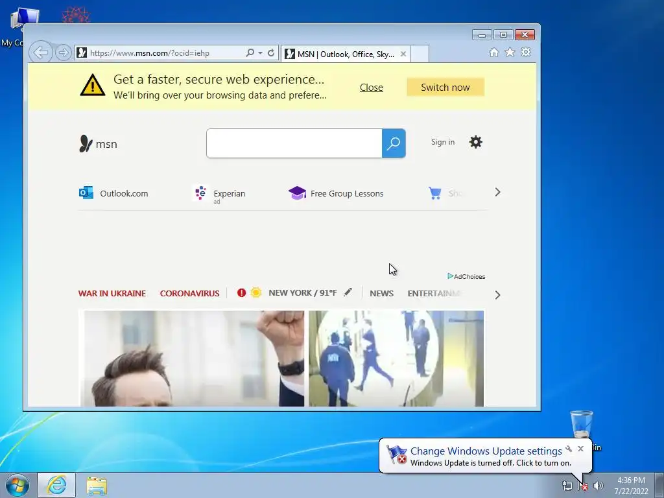Image resolution: width=664 pixels, height=498 pixels.
Task: Open the CORONAVIRUS section
Action: point(190,293)
